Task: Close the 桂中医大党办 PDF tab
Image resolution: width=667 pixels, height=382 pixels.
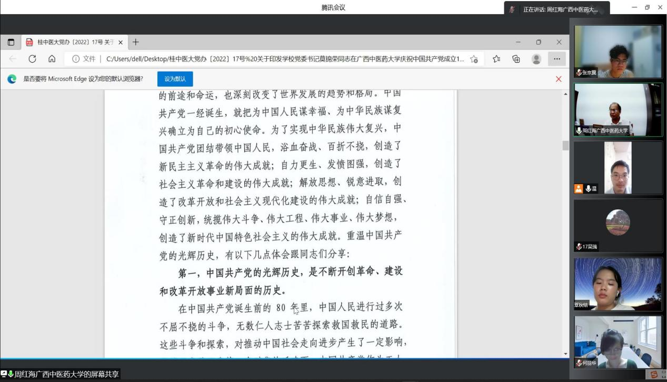Action: click(x=121, y=42)
